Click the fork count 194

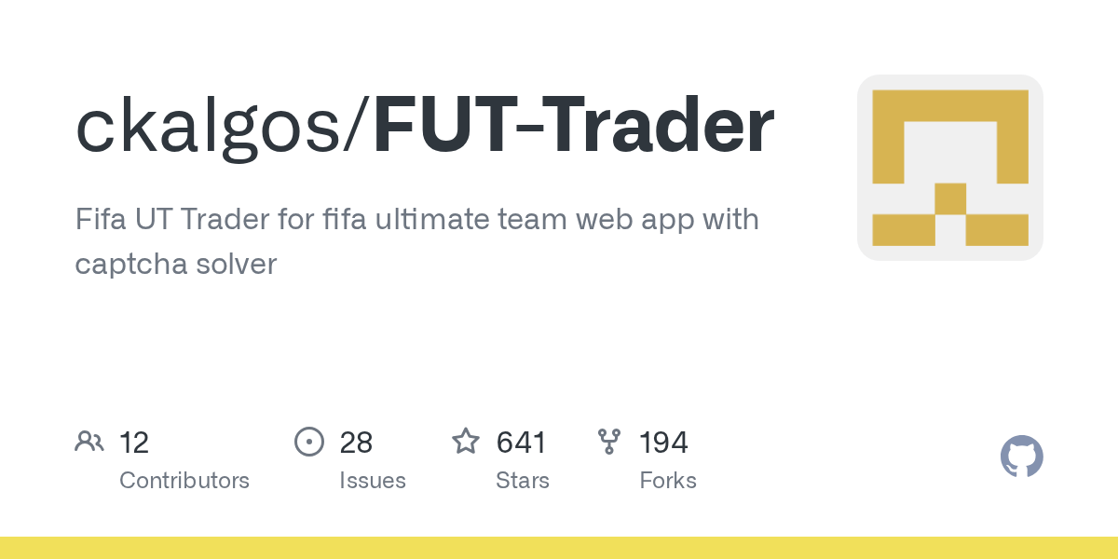coord(663,443)
